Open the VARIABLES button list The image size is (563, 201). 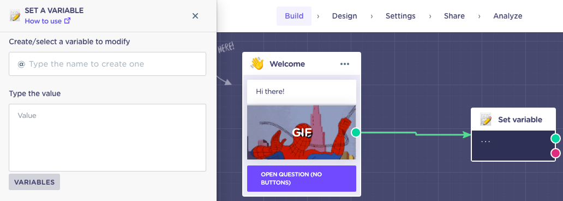click(x=34, y=182)
